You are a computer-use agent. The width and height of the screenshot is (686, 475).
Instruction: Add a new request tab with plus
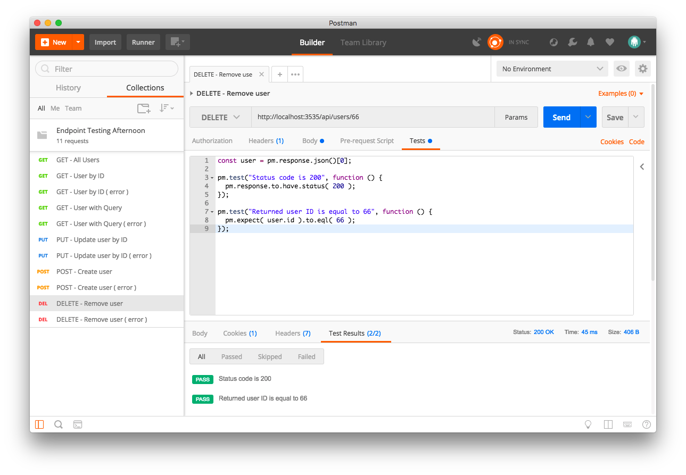click(x=280, y=74)
